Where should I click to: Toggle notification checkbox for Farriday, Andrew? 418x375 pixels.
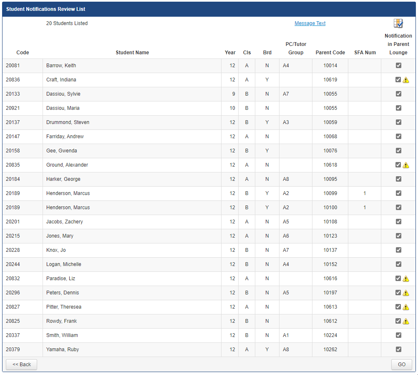pyautogui.click(x=398, y=137)
